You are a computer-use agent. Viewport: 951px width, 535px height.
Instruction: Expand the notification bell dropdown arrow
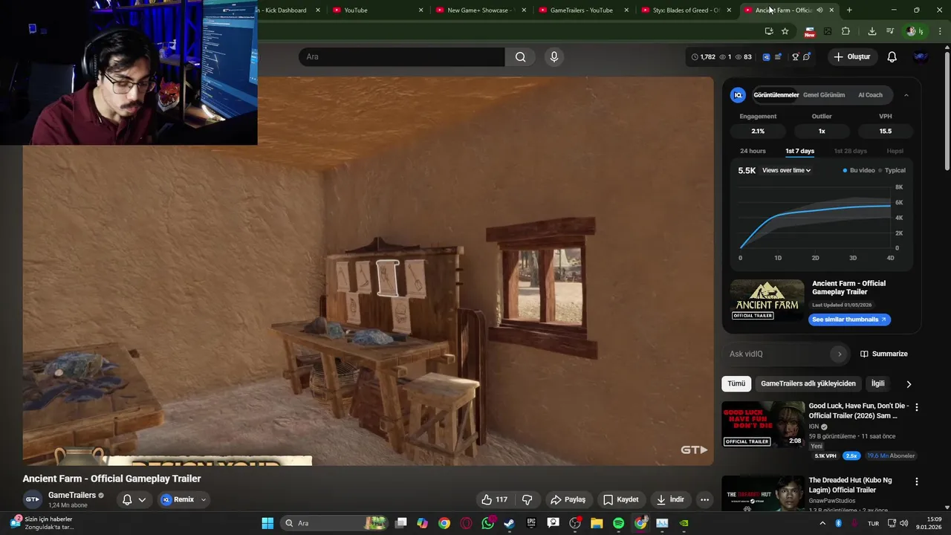pos(142,499)
